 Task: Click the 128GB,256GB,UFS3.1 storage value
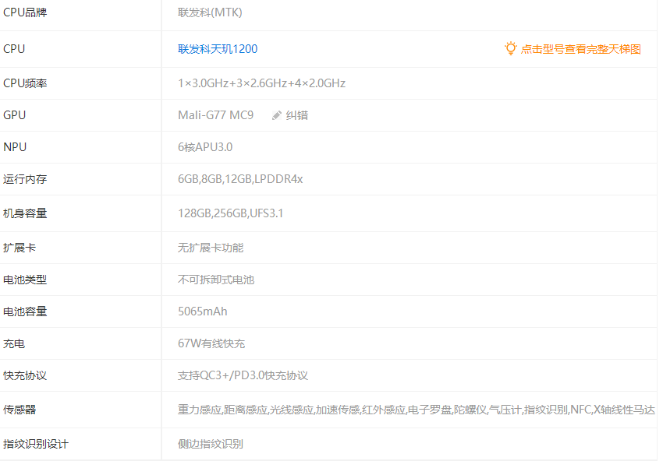pyautogui.click(x=231, y=213)
